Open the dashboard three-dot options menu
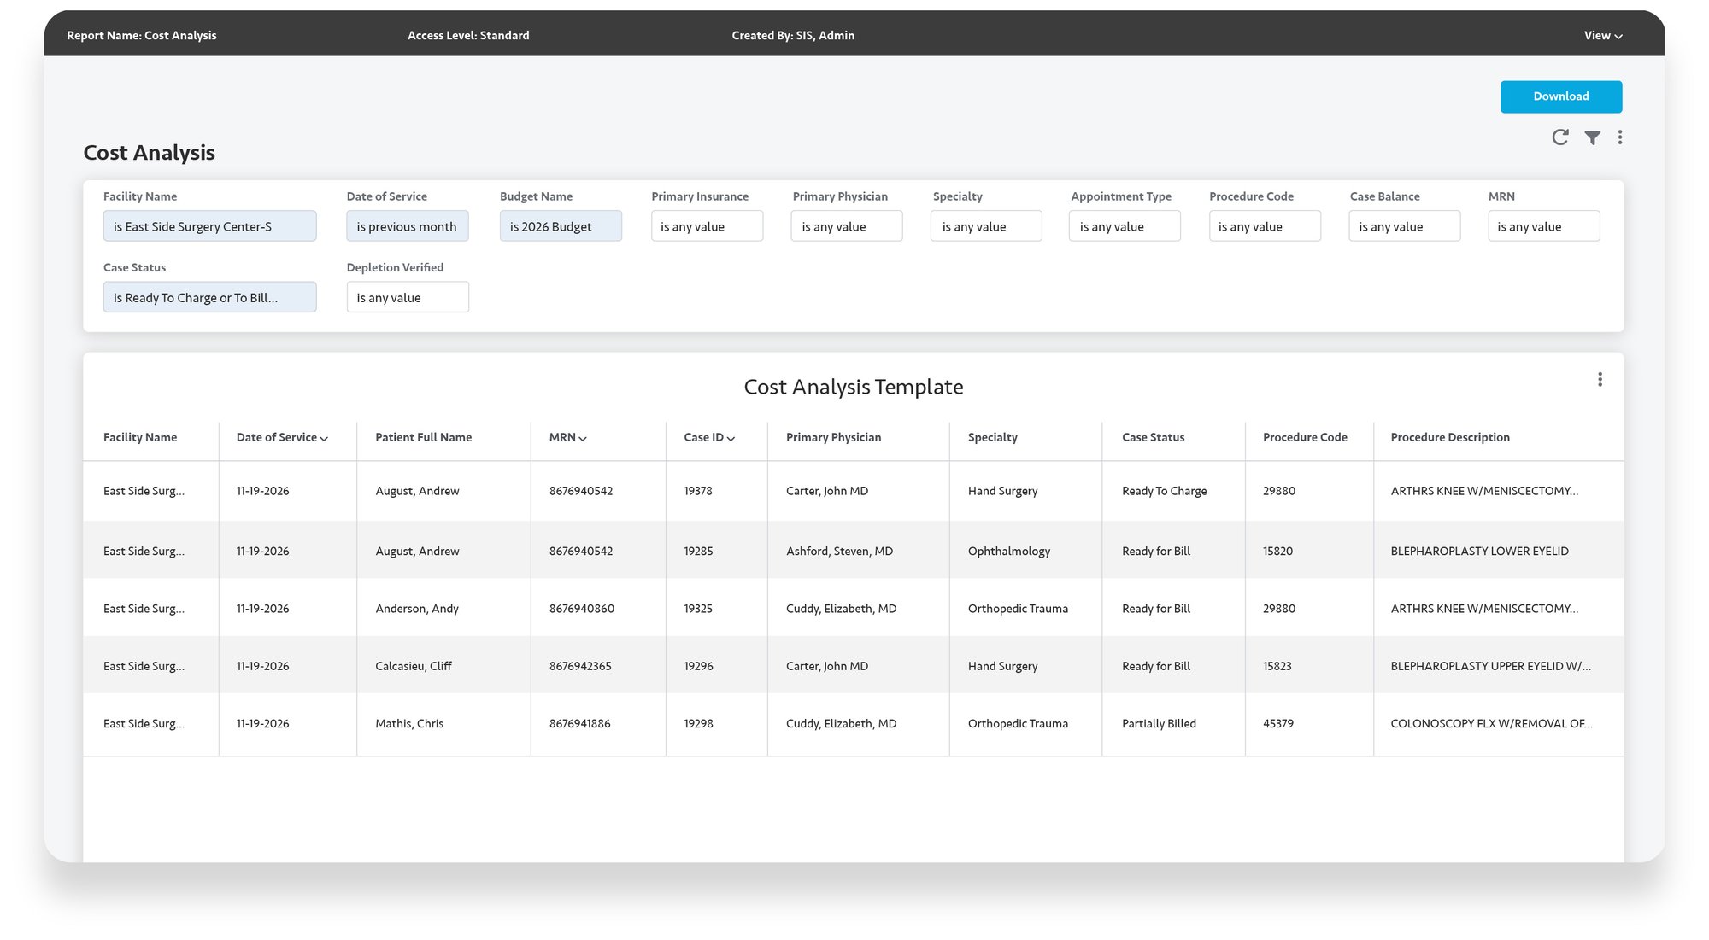 [1620, 137]
